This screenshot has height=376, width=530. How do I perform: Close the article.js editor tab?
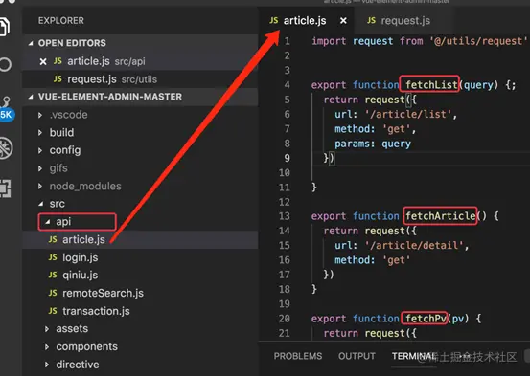coord(343,21)
